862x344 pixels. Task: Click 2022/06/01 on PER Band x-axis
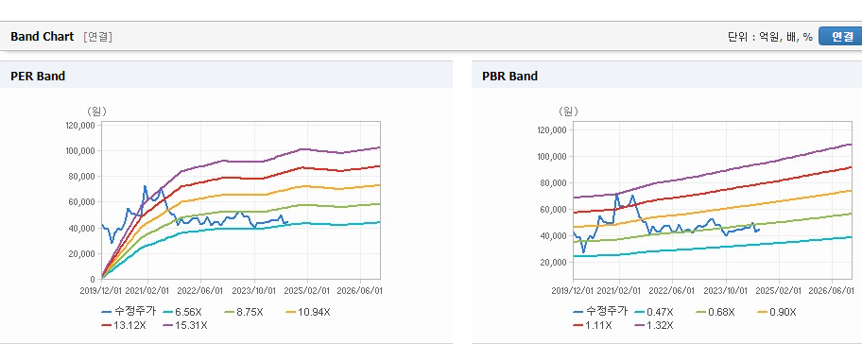[200, 291]
